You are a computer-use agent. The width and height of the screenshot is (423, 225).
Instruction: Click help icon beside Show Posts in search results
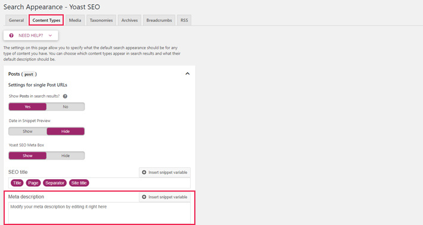(x=65, y=96)
